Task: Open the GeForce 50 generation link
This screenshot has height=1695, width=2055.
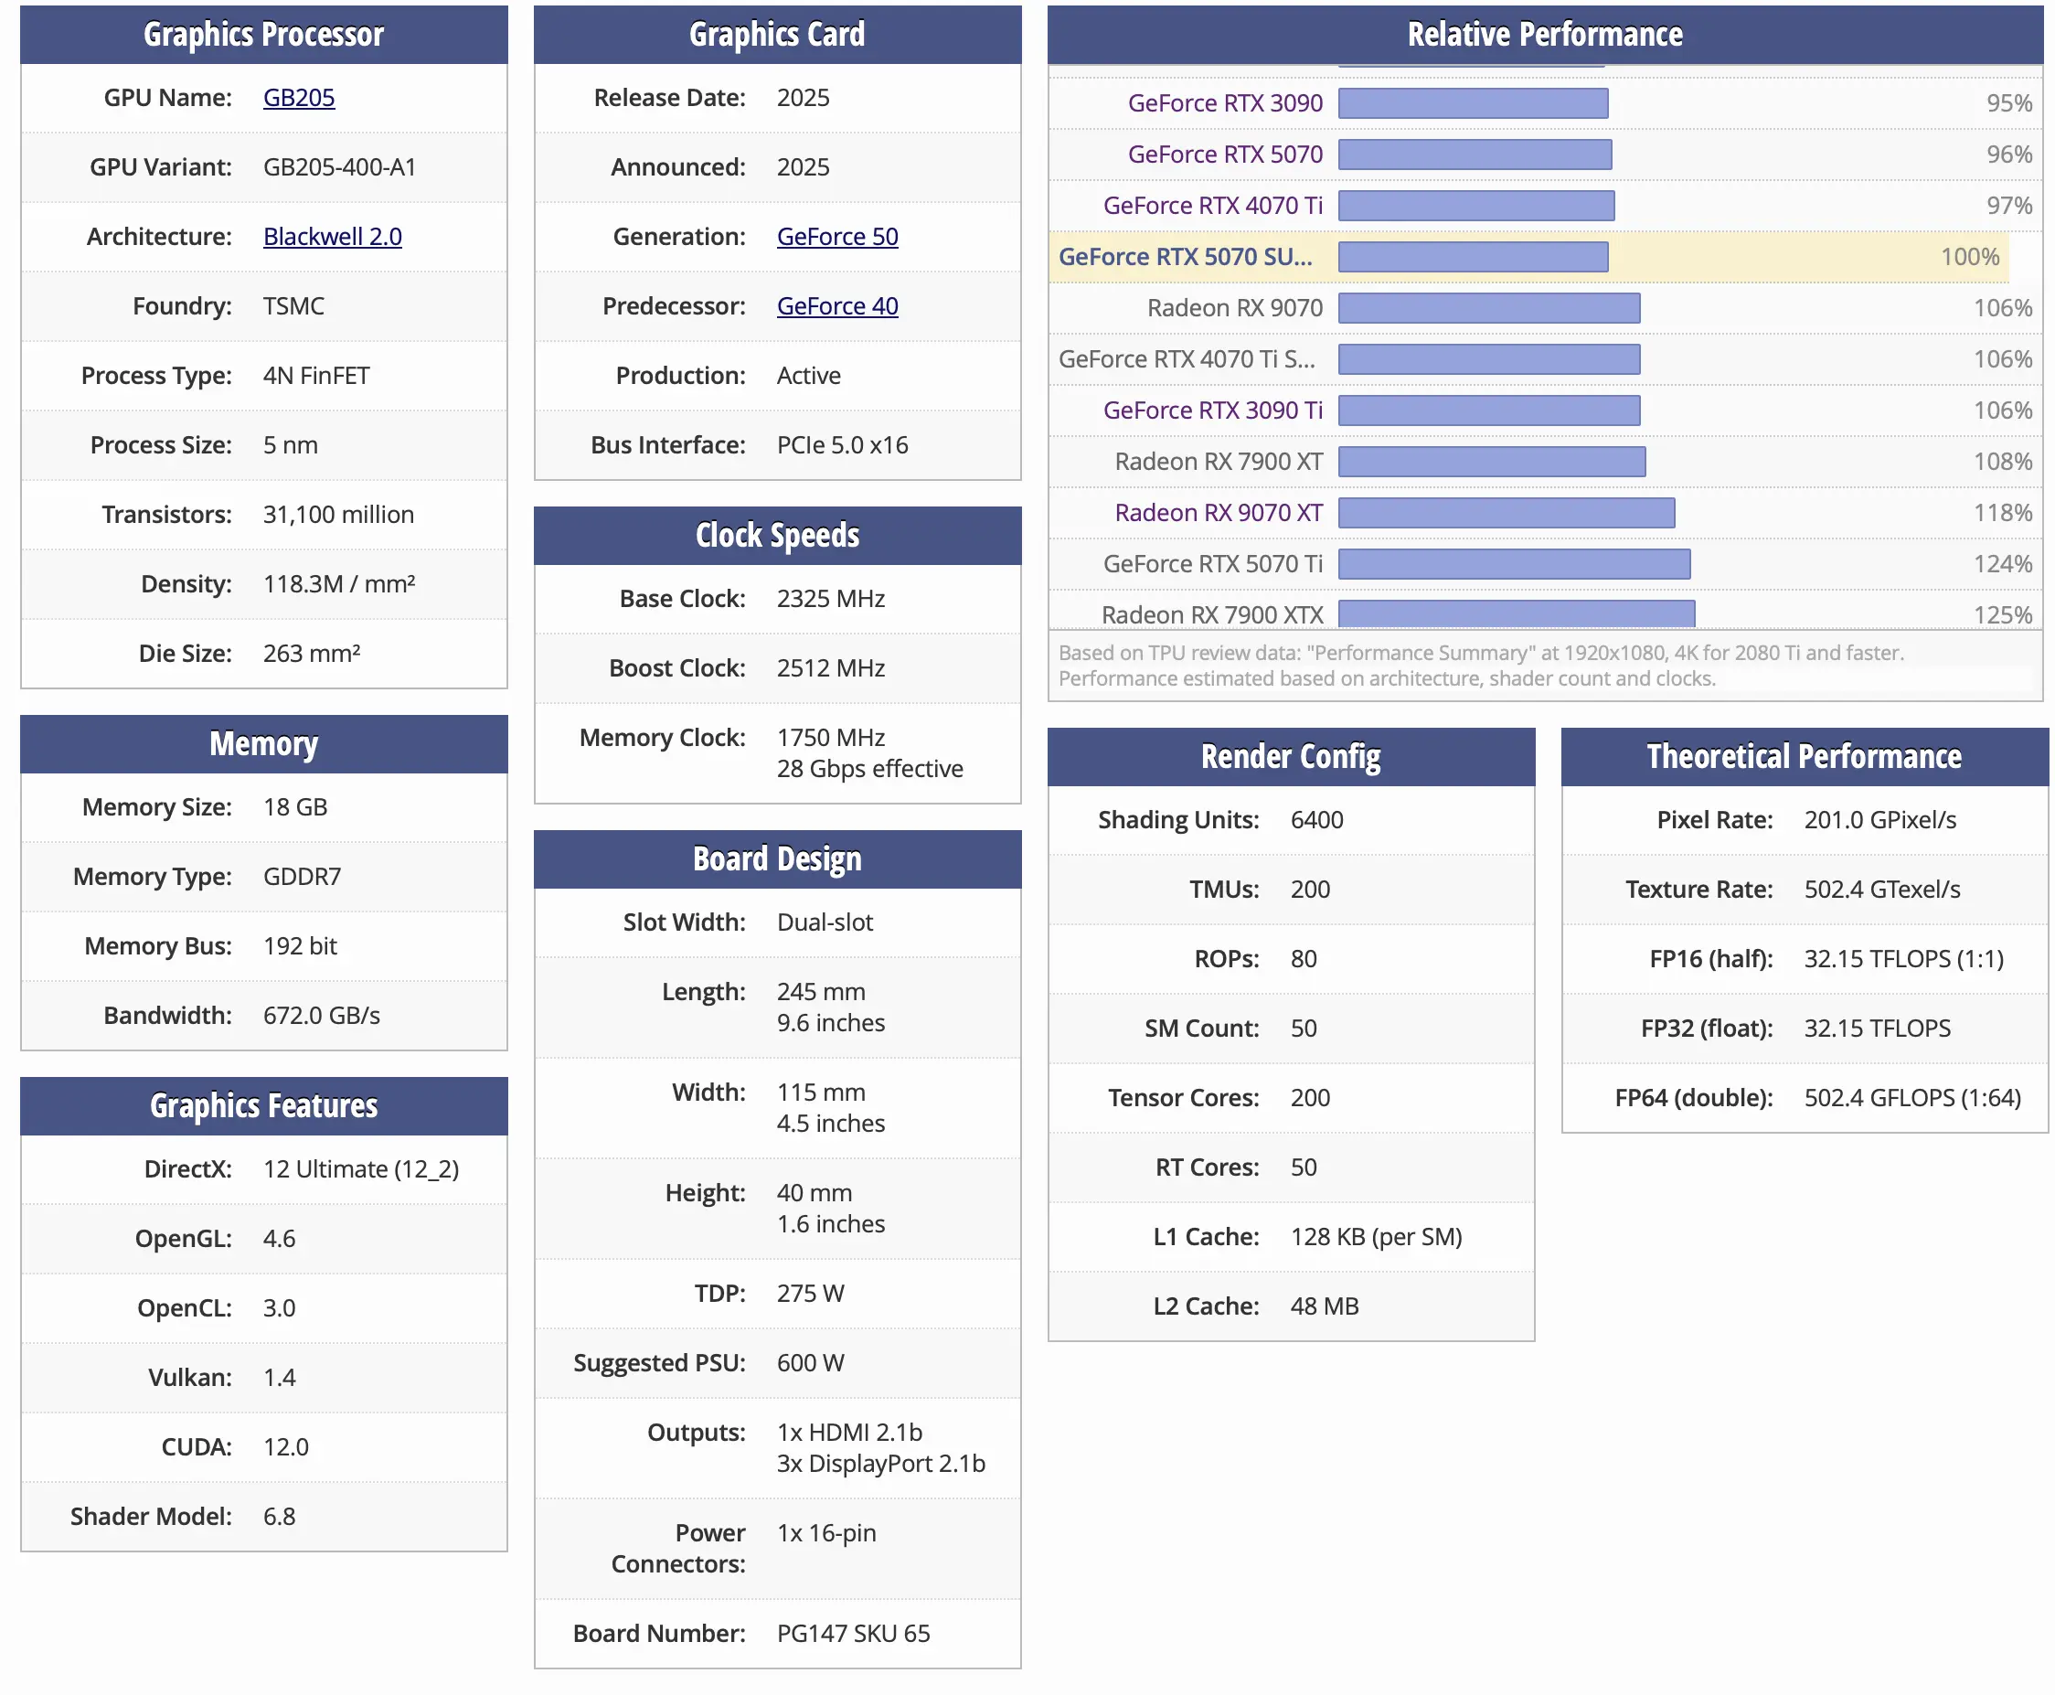Action: 836,236
